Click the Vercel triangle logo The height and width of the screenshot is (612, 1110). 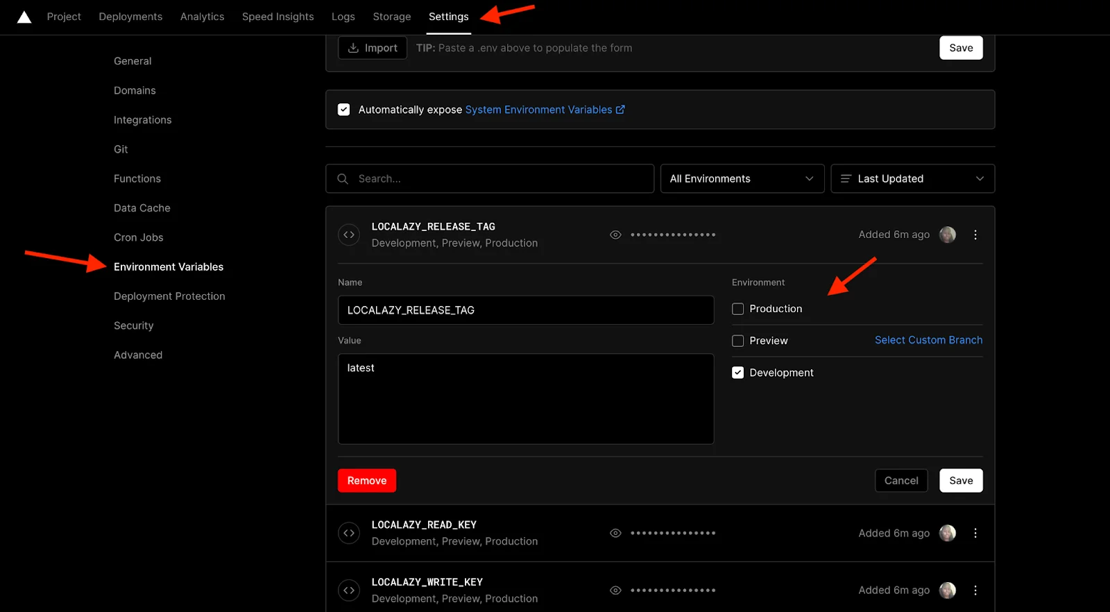click(24, 17)
